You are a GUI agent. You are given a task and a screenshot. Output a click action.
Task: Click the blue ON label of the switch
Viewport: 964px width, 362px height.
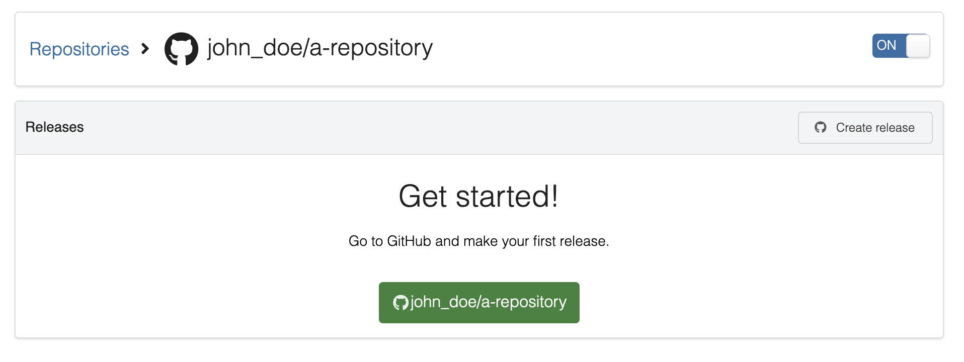pyautogui.click(x=887, y=45)
